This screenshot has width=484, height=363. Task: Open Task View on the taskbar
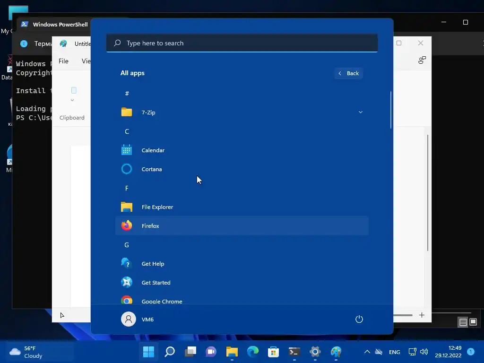point(190,352)
